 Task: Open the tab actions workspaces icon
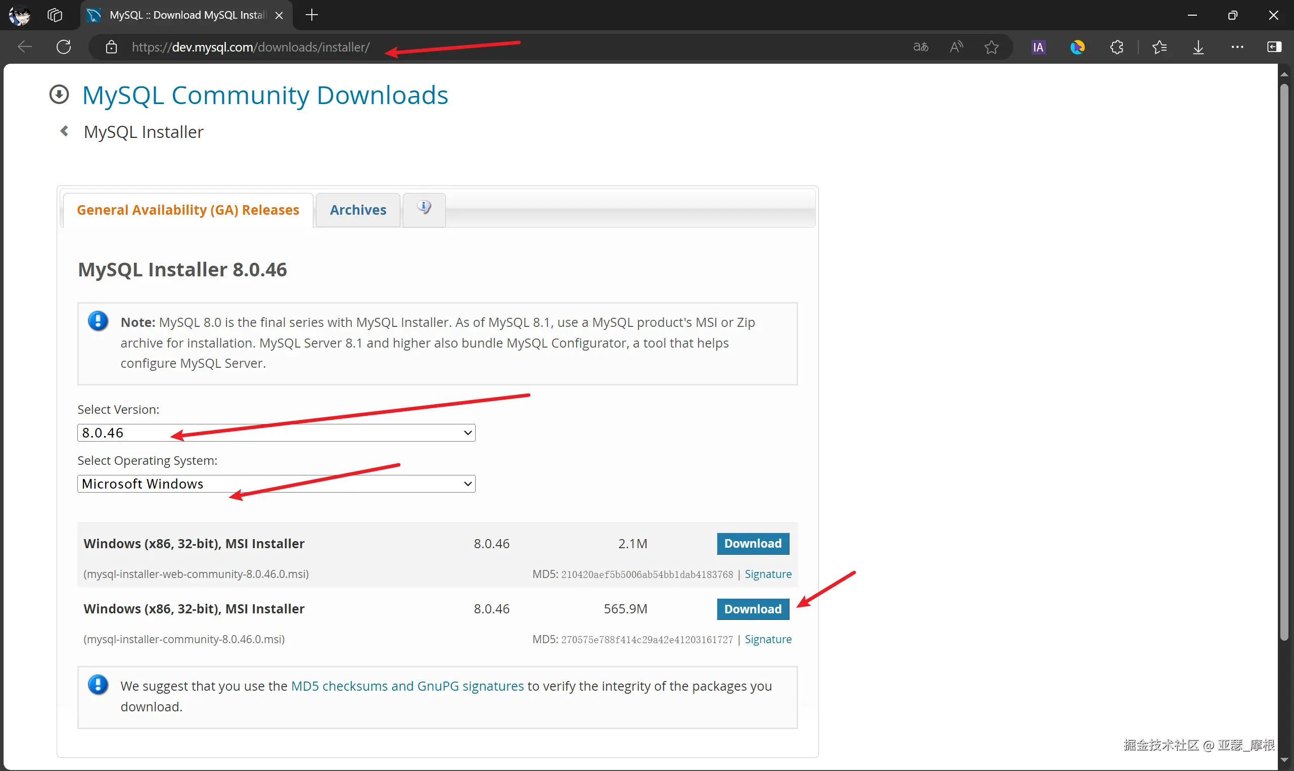55,15
